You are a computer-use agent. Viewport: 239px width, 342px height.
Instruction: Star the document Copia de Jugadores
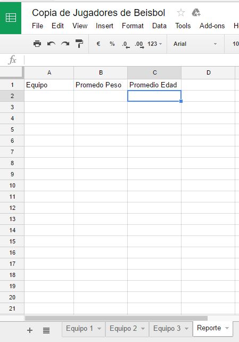point(181,13)
